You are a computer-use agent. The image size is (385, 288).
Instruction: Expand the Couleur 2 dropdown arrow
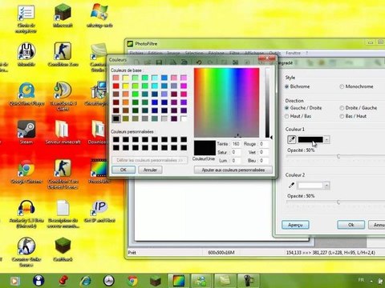(326, 186)
